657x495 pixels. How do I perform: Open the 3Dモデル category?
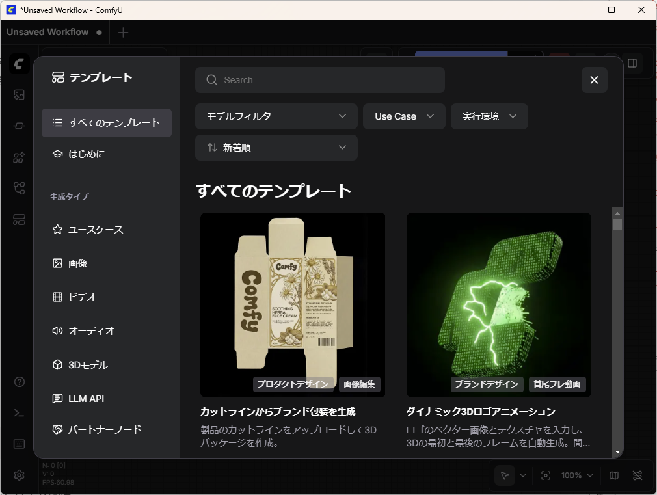click(x=88, y=365)
